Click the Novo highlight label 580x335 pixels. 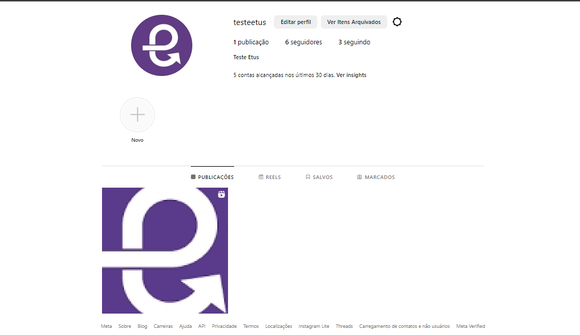click(x=137, y=140)
